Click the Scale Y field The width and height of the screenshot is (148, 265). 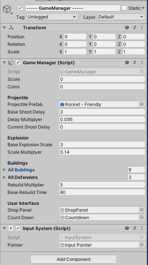click(x=104, y=52)
